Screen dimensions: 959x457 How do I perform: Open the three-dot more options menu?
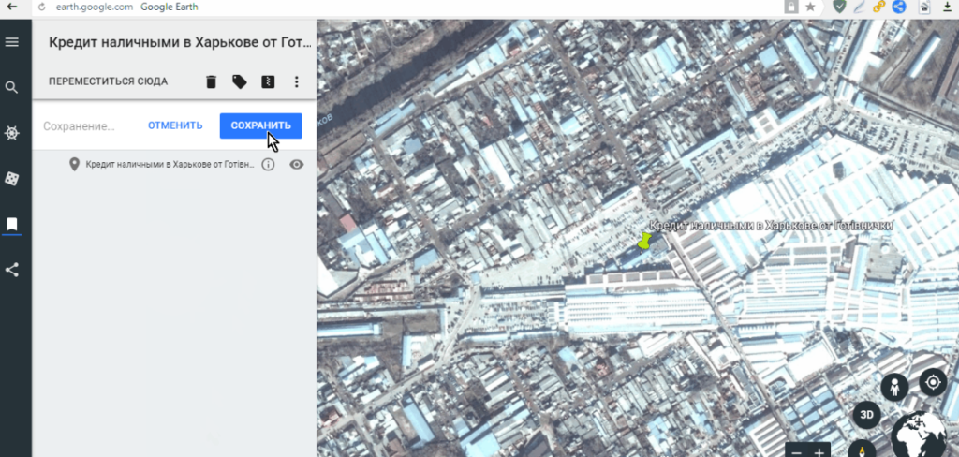coord(297,82)
